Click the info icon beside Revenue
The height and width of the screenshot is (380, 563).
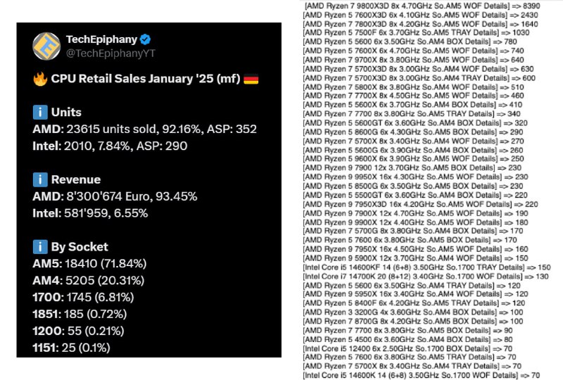tap(40, 179)
